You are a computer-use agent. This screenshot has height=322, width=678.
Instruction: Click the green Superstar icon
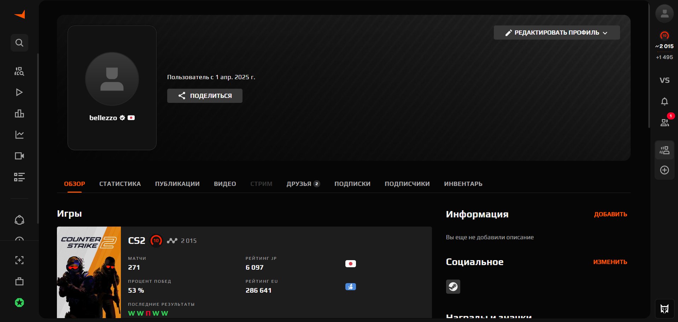(x=19, y=302)
